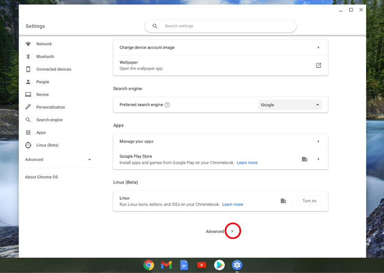
Task: Launch Google Chrome from the shelf
Action: click(x=149, y=265)
